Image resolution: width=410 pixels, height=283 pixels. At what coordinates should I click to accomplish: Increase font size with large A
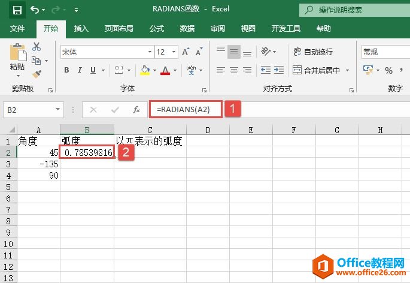[186, 52]
